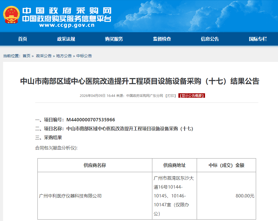The height and width of the screenshot is (221, 278).
Task: Click the 二、项目名称 line
Action: (x=114, y=129)
